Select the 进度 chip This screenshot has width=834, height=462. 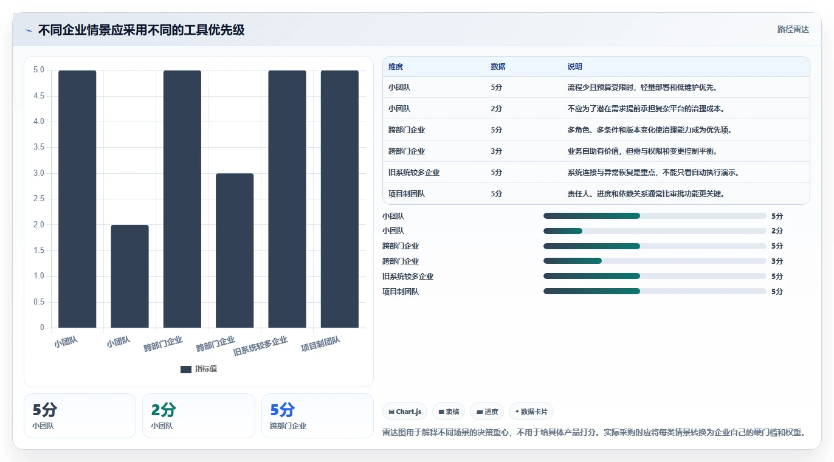487,412
